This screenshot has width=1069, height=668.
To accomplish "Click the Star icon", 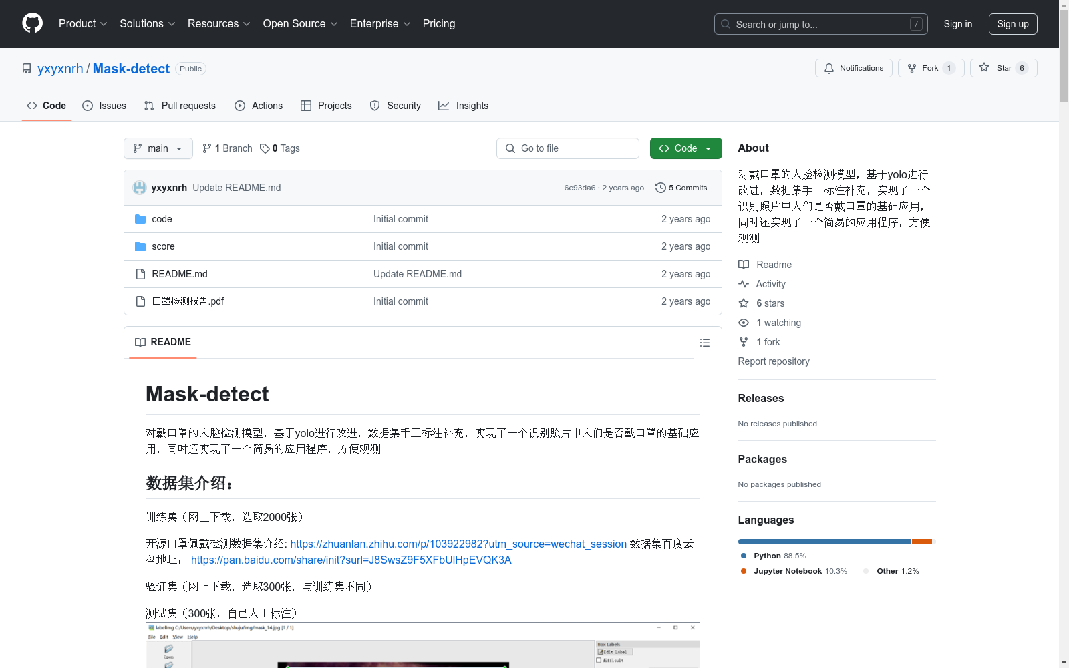I will [984, 67].
